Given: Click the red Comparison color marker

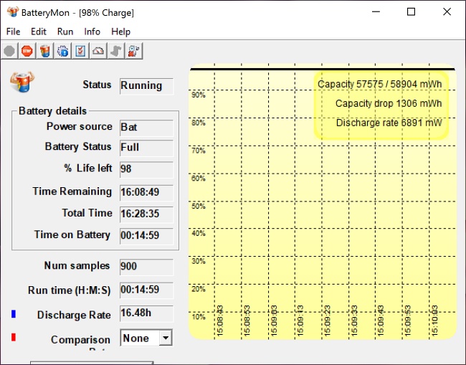Looking at the screenshot, I should [14, 337].
